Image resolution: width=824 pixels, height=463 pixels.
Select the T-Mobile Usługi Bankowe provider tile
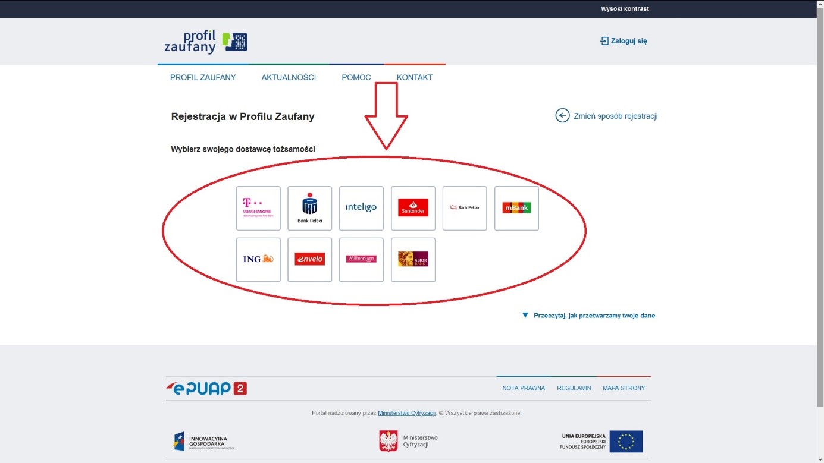click(x=258, y=208)
